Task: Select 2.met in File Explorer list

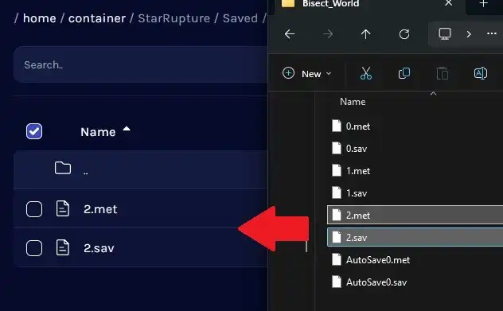Action: pyautogui.click(x=415, y=215)
